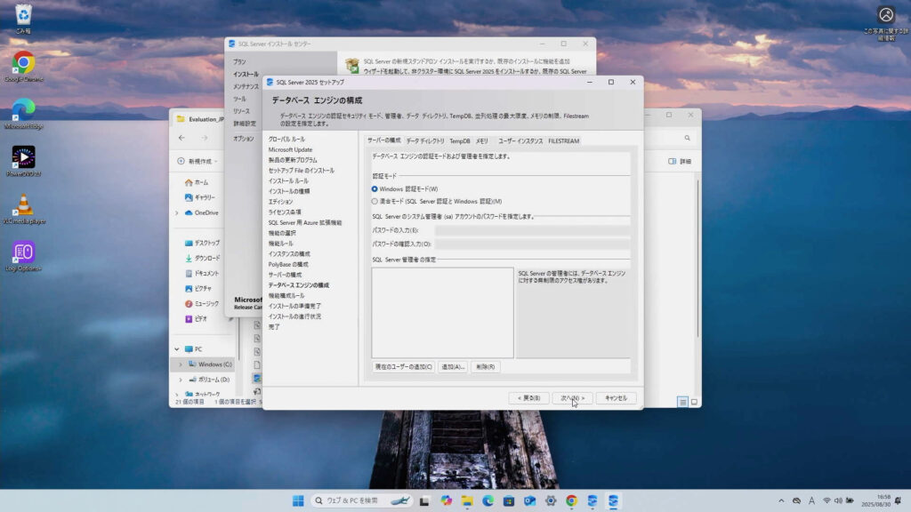This screenshot has height=512, width=911.
Task: Select 混合モード (SQL Server and Windows auth) radio button
Action: pos(375,202)
